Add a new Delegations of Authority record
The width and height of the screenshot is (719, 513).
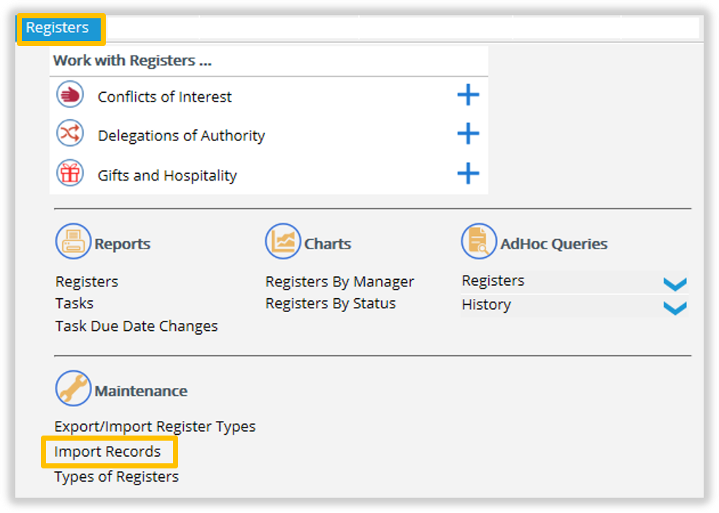pyautogui.click(x=468, y=134)
